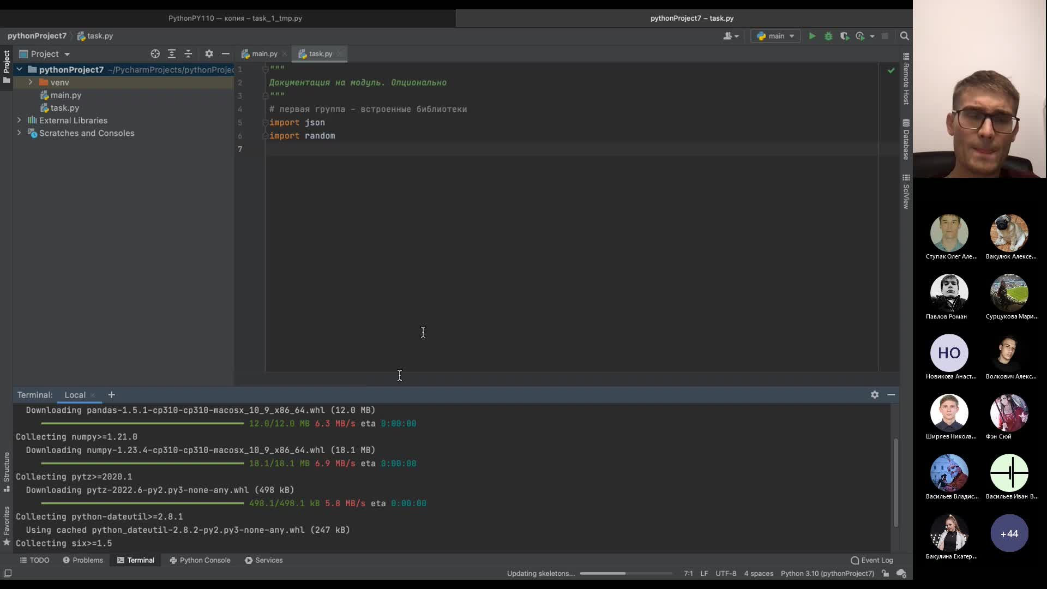The image size is (1047, 589).
Task: Close the main.py editor tab
Action: click(284, 54)
